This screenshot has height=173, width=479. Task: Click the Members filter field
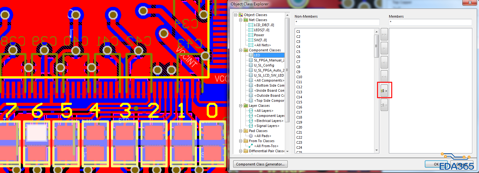pyautogui.click(x=430, y=22)
